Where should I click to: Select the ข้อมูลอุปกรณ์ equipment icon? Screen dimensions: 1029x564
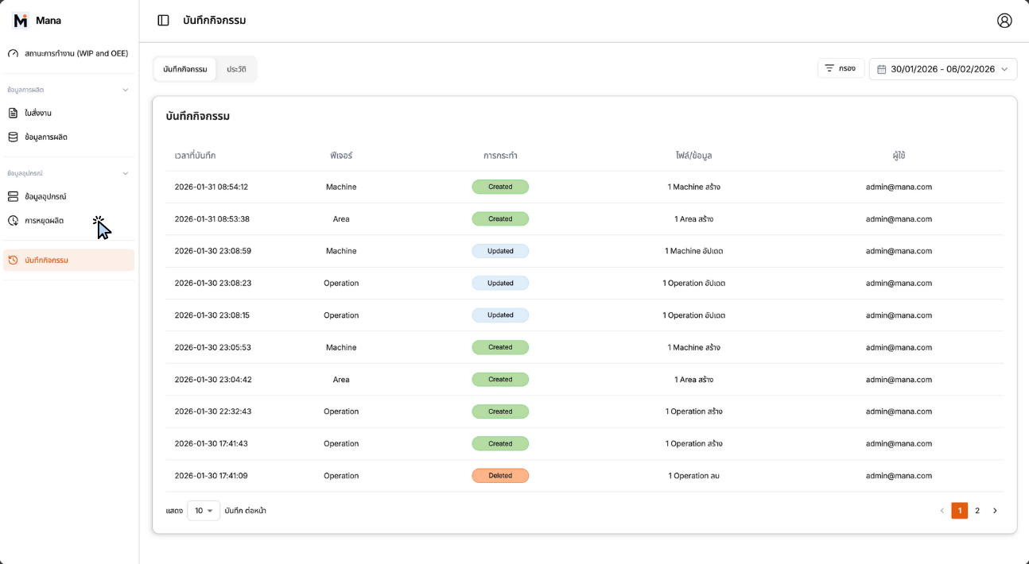click(13, 196)
